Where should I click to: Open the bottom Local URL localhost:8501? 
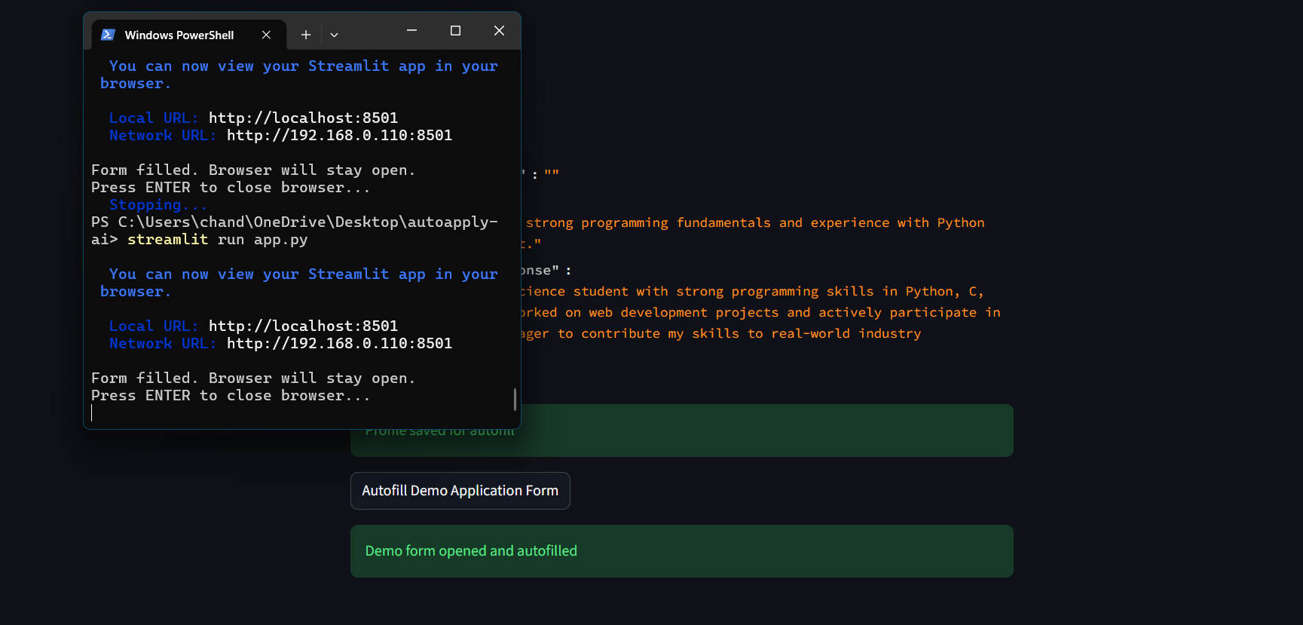click(x=303, y=326)
